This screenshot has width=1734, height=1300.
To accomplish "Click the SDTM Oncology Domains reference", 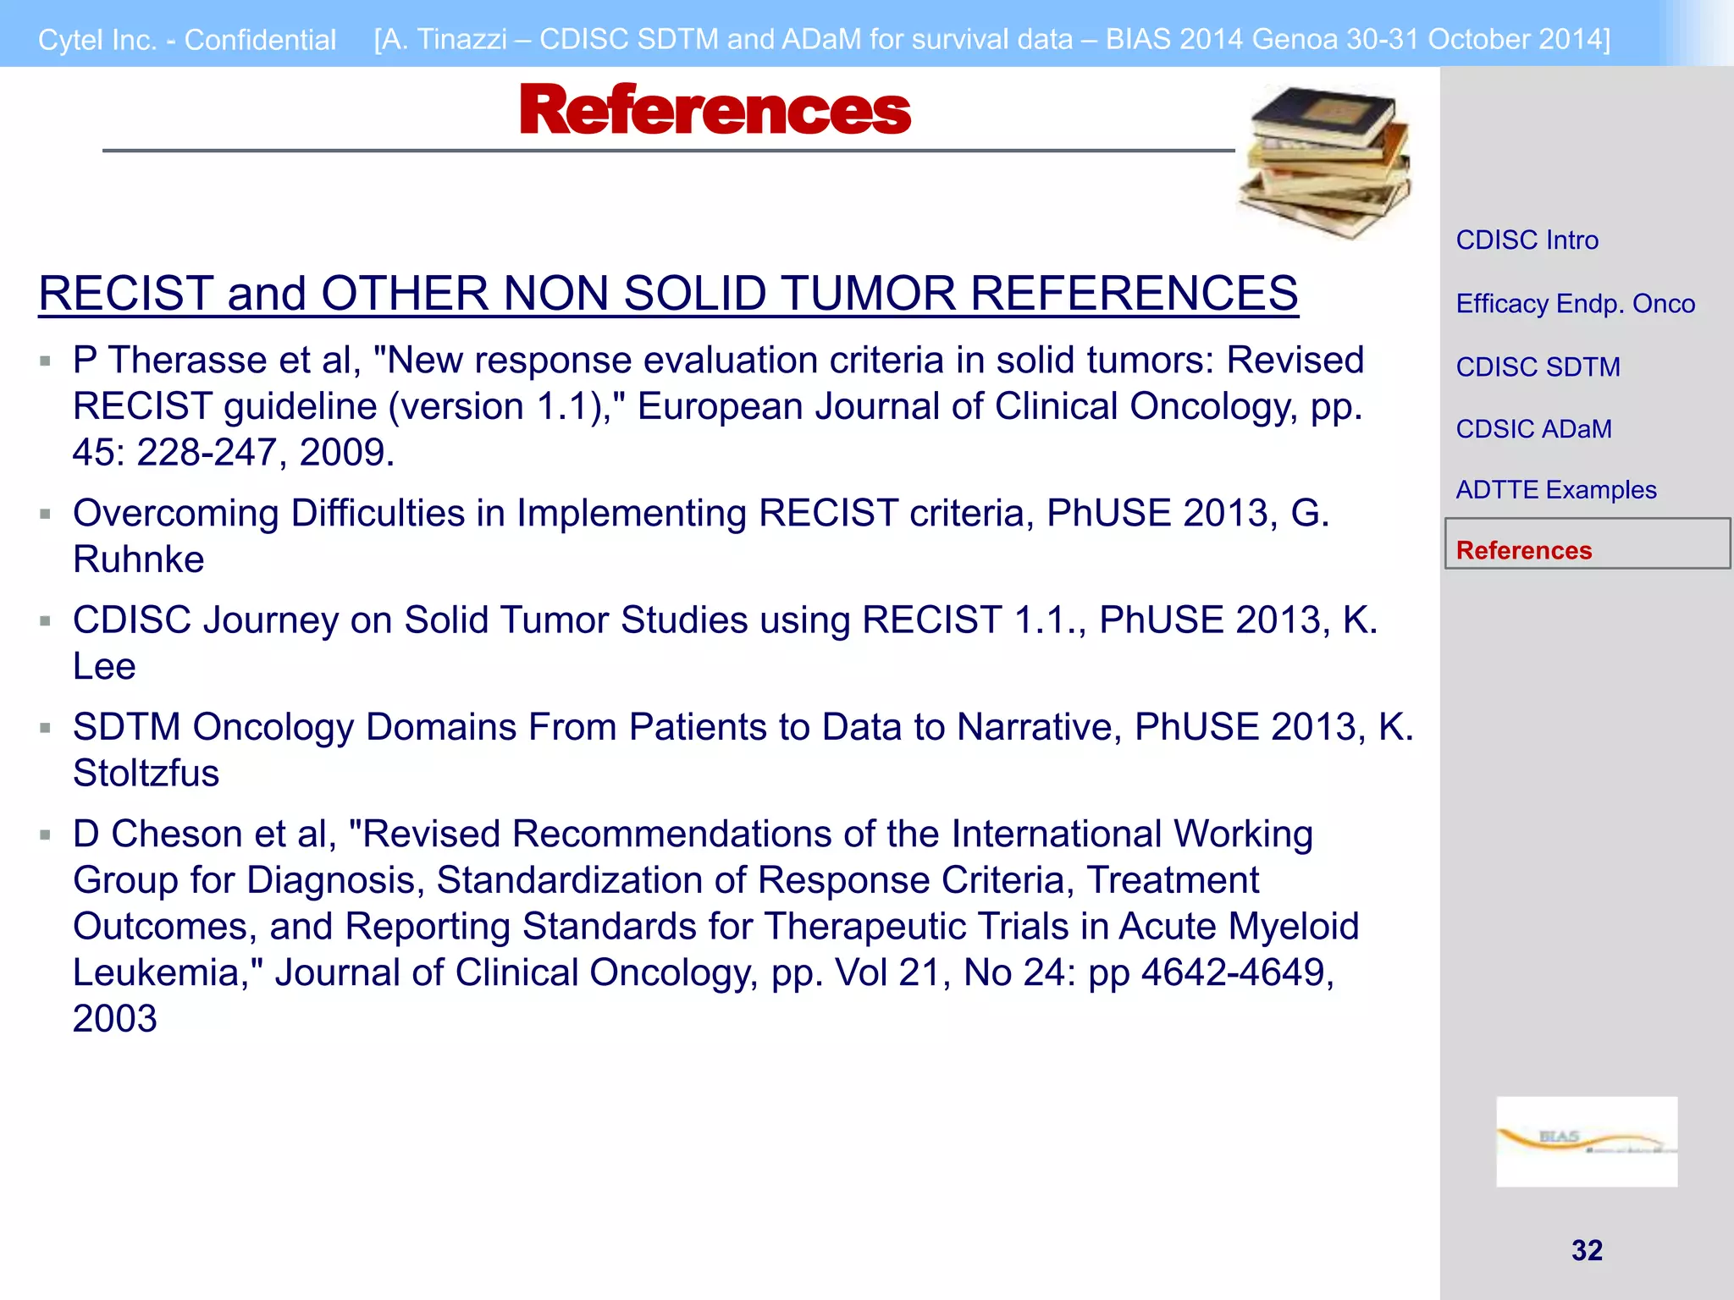I will 743,750.
